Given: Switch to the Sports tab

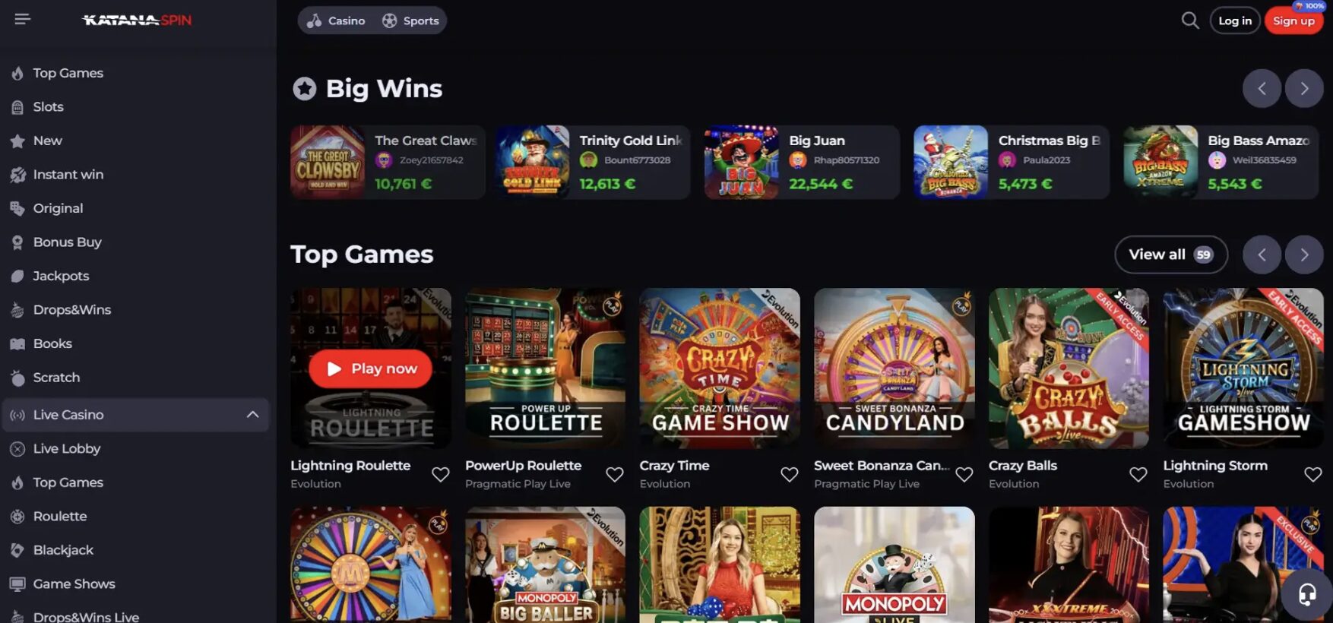Looking at the screenshot, I should (x=411, y=21).
